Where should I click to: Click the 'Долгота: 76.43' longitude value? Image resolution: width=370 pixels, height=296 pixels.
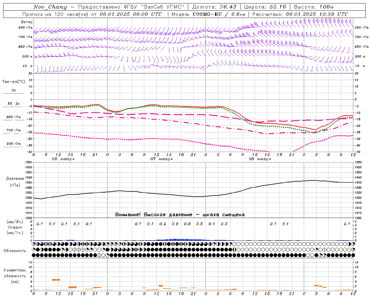214,7
